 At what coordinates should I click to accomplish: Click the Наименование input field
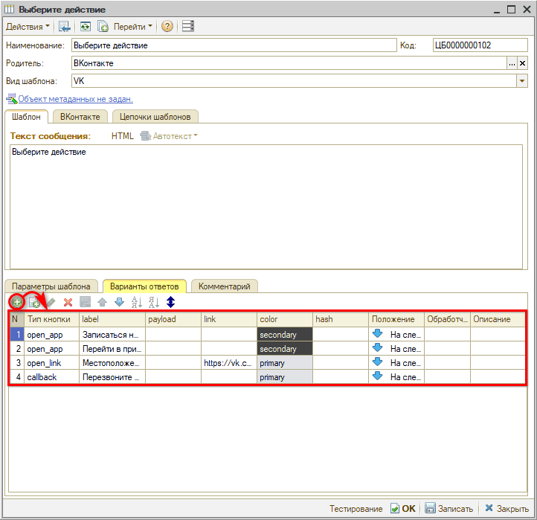pyautogui.click(x=234, y=45)
